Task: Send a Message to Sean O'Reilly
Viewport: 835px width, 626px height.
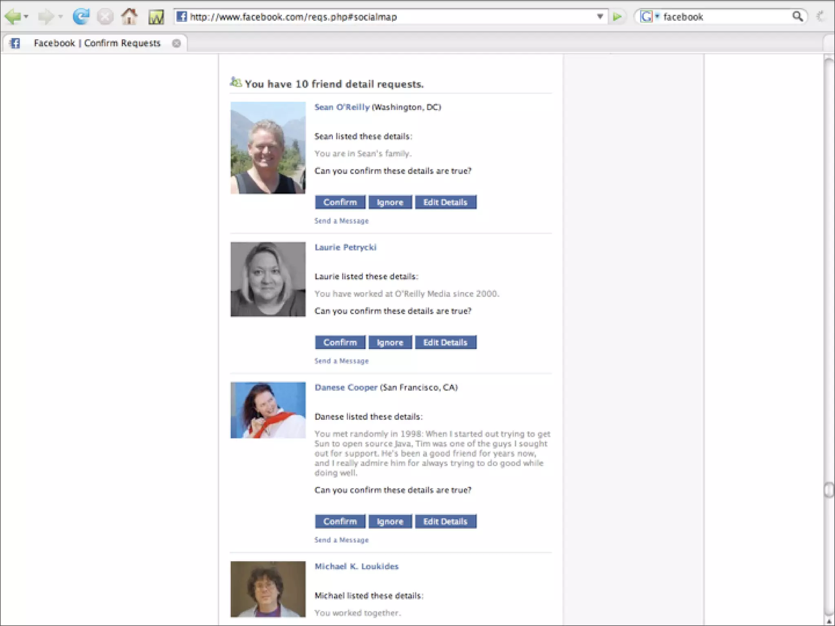Action: pyautogui.click(x=342, y=221)
